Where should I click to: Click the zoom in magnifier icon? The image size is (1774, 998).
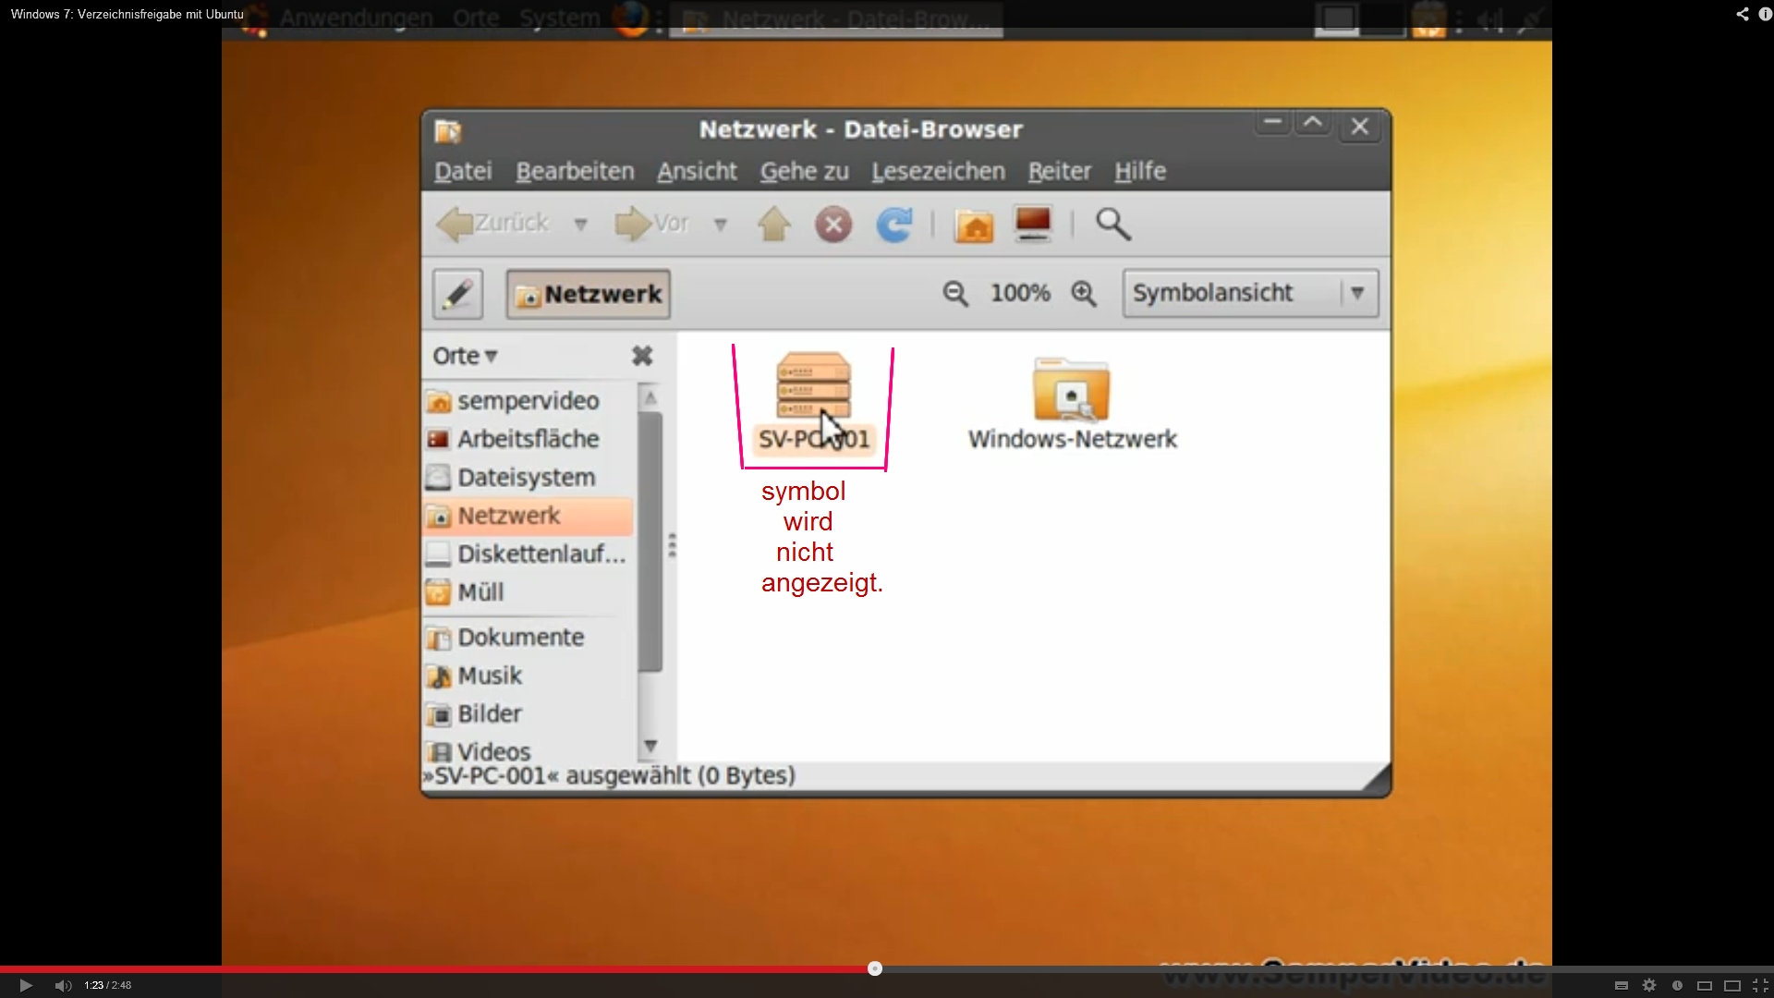tap(1084, 294)
